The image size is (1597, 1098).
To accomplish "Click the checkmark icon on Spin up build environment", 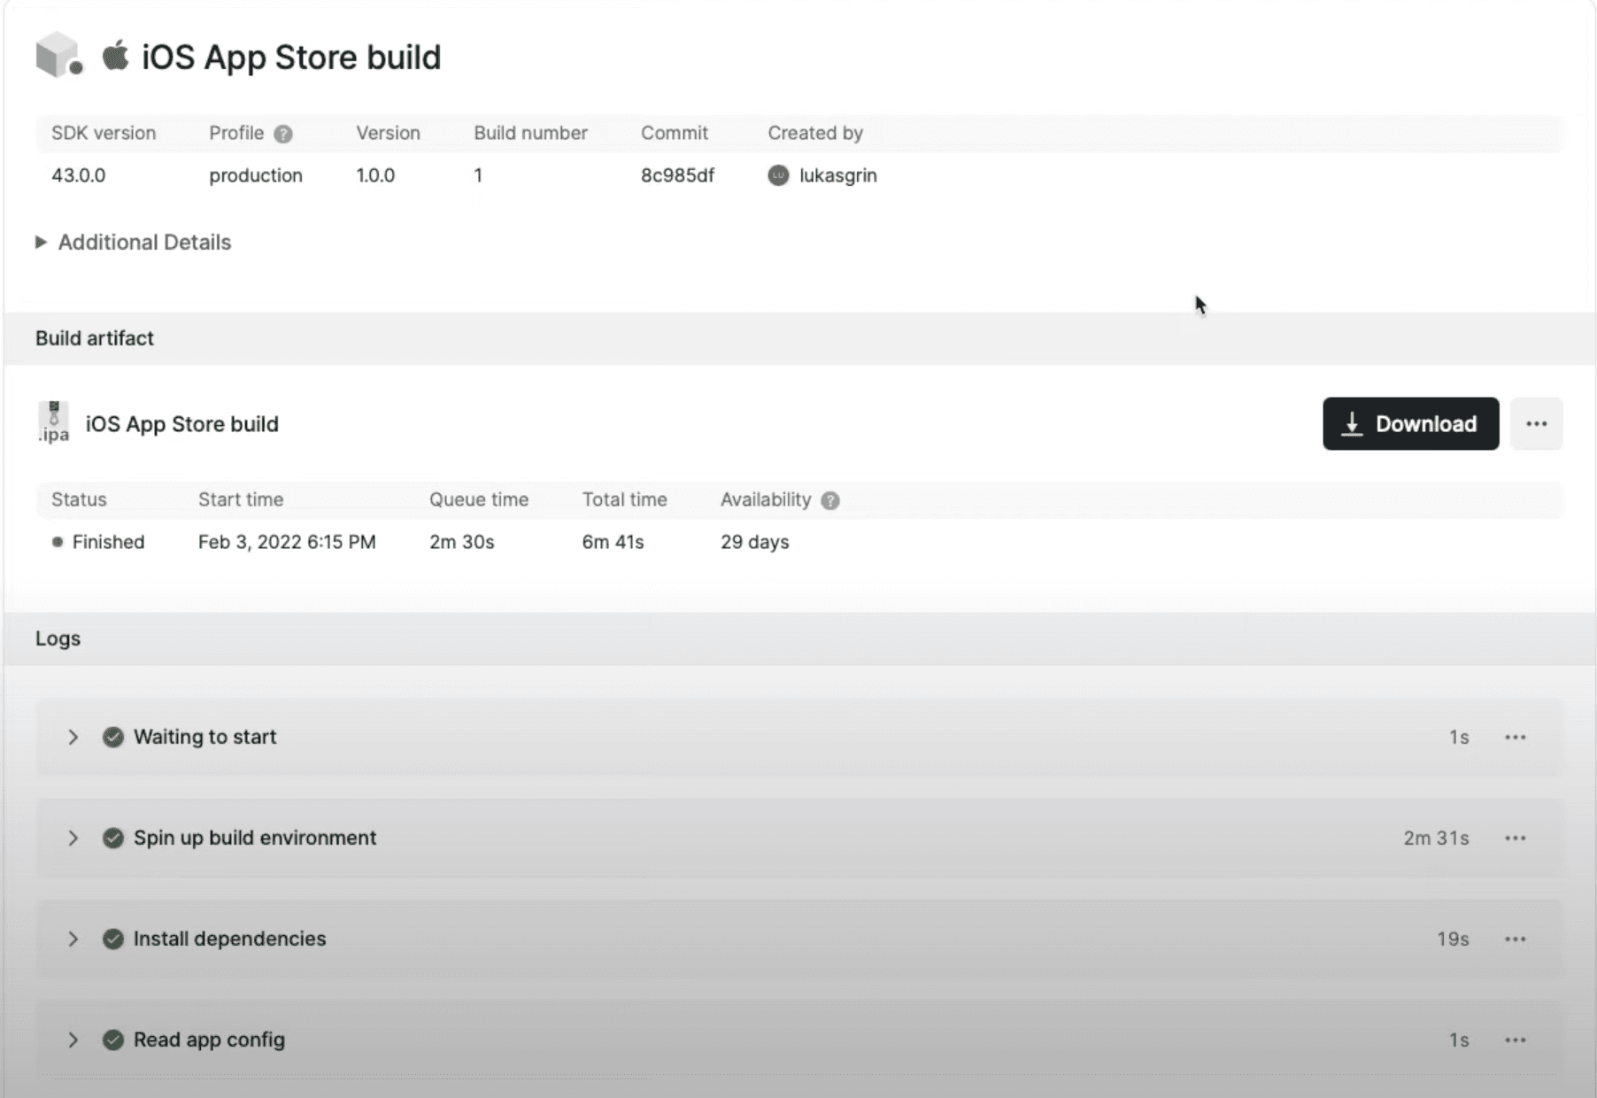I will tap(112, 839).
